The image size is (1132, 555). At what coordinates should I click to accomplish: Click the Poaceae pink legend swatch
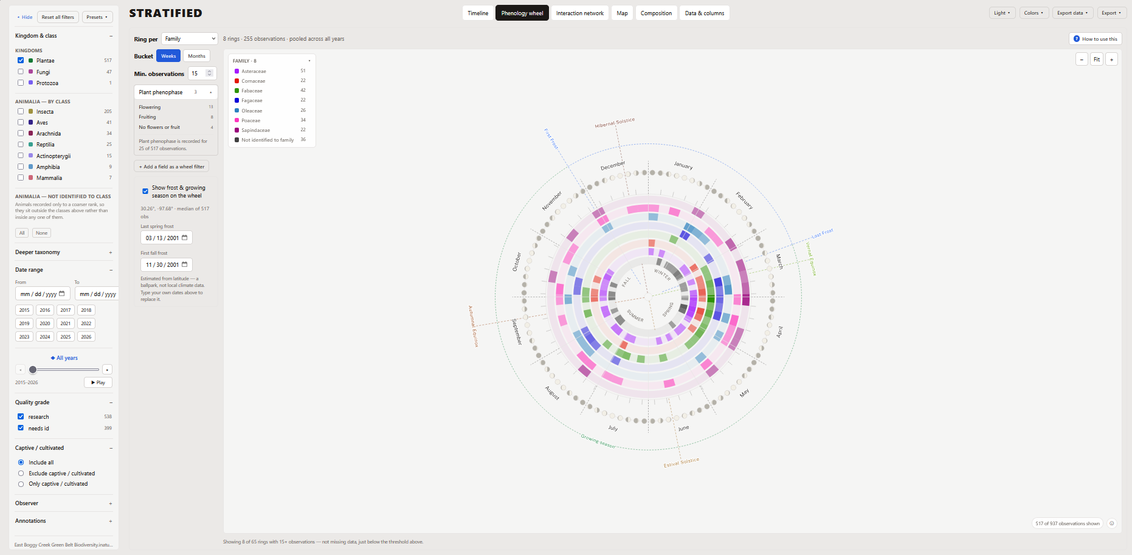point(236,120)
